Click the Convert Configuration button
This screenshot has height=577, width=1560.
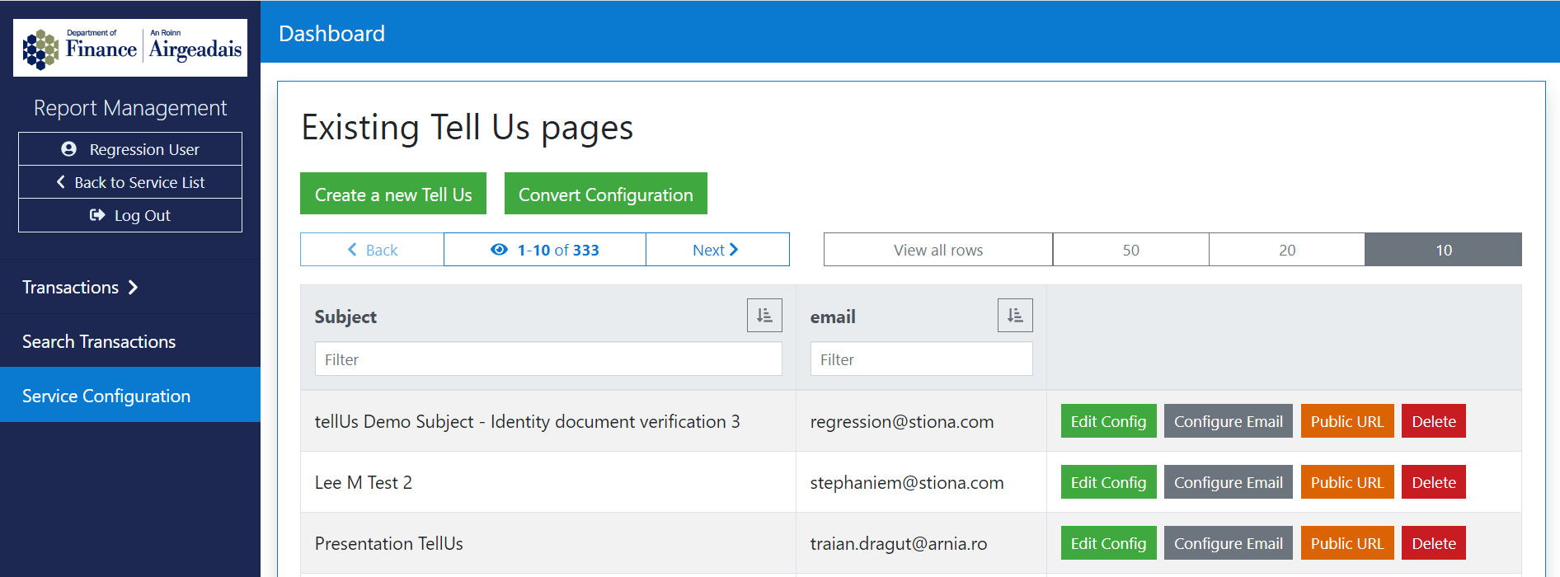click(x=605, y=195)
